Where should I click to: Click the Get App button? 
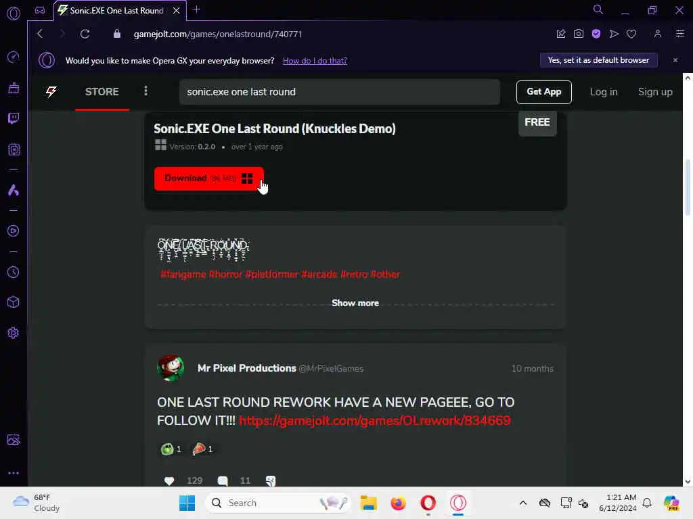(x=543, y=92)
